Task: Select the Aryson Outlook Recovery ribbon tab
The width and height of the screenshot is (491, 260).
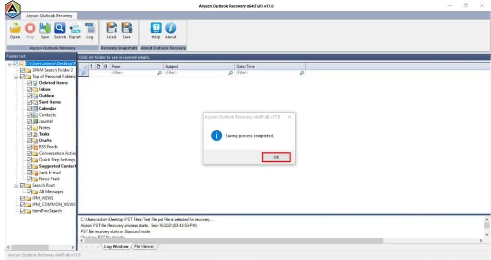Action: click(x=49, y=16)
